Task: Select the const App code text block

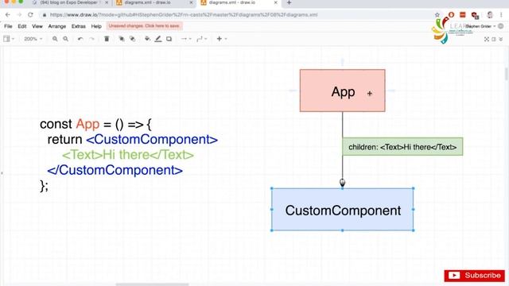Action: 129,155
